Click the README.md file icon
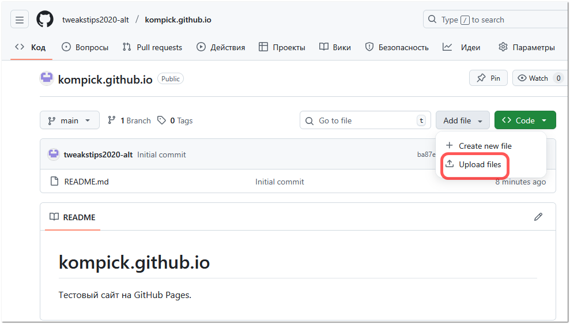The height and width of the screenshot is (324, 570). [x=54, y=181]
